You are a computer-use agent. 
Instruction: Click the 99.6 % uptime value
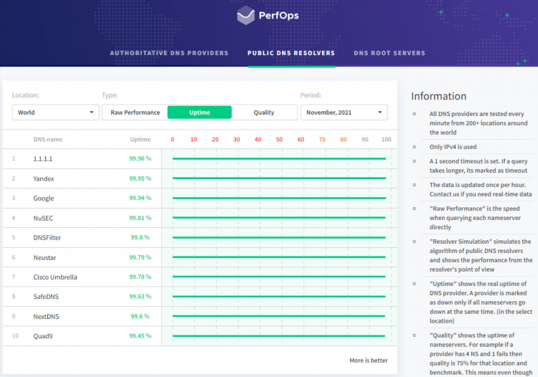140,316
